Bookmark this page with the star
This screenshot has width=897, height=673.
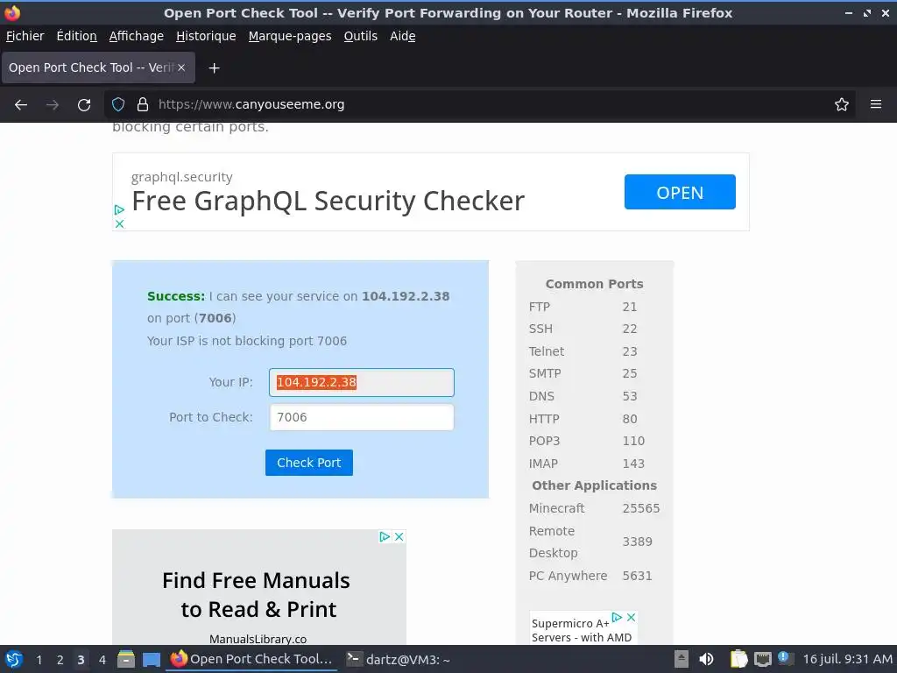click(x=842, y=105)
